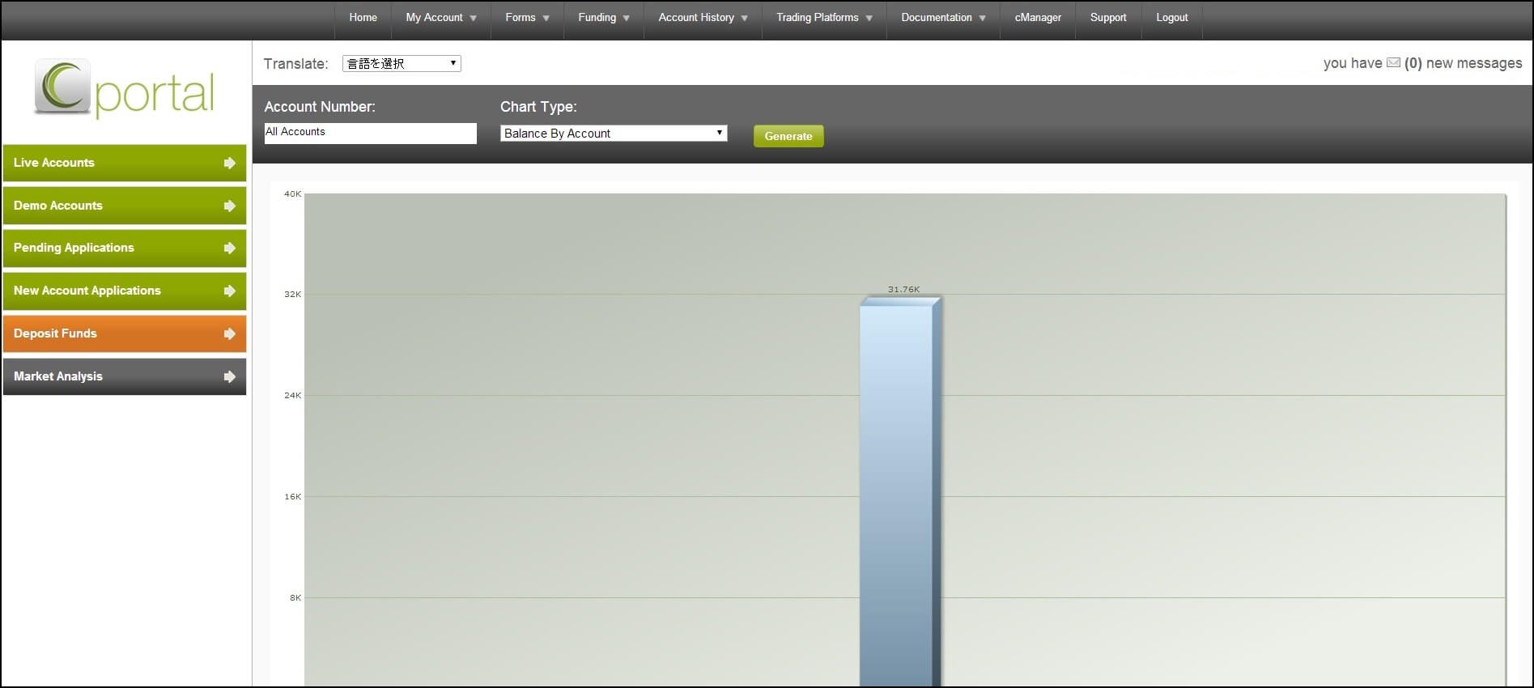The image size is (1534, 688).
Task: Go to Home in top menu
Action: tap(363, 17)
